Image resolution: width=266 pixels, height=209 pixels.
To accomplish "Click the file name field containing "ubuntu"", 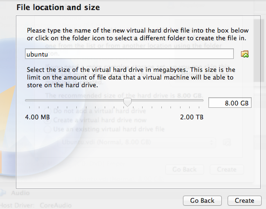I will (x=129, y=54).
